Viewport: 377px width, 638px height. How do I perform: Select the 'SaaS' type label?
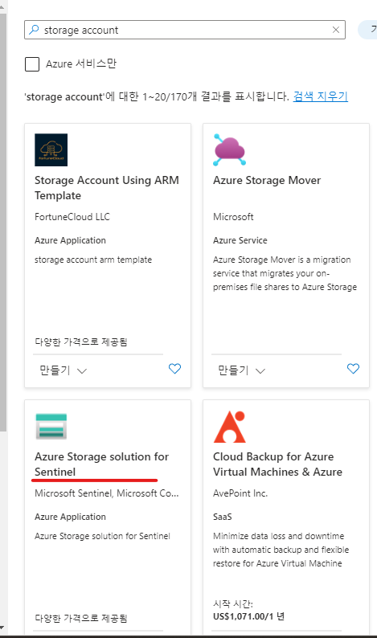coord(223,517)
